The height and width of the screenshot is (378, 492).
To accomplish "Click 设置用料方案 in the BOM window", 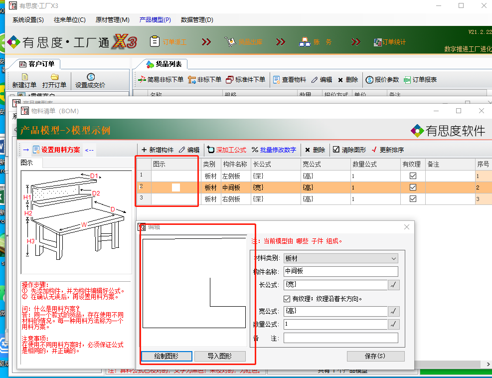I will pyautogui.click(x=56, y=150).
